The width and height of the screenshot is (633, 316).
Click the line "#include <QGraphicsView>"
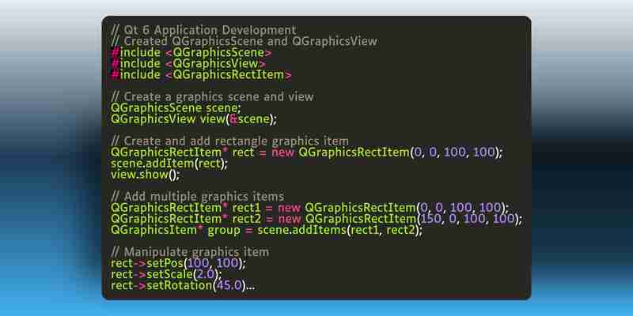click(188, 64)
